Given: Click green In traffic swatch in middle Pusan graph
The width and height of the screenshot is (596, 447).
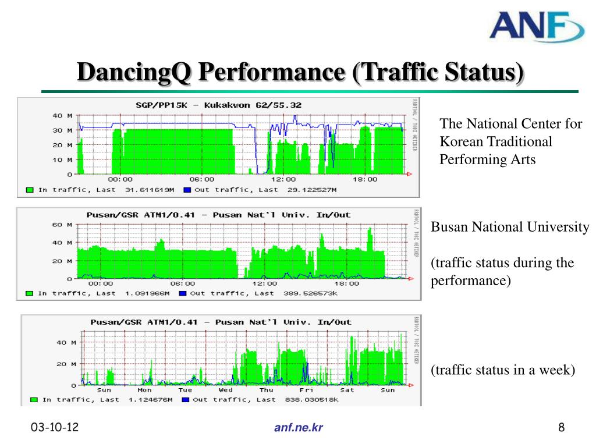Looking at the screenshot, I should [29, 293].
